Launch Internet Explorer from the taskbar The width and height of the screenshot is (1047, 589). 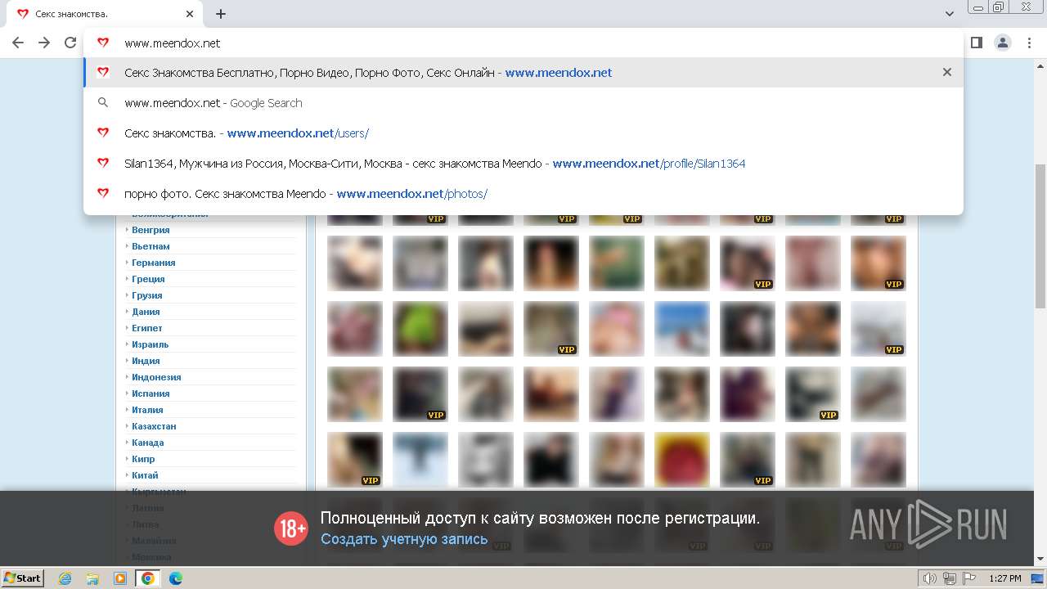[x=65, y=578]
